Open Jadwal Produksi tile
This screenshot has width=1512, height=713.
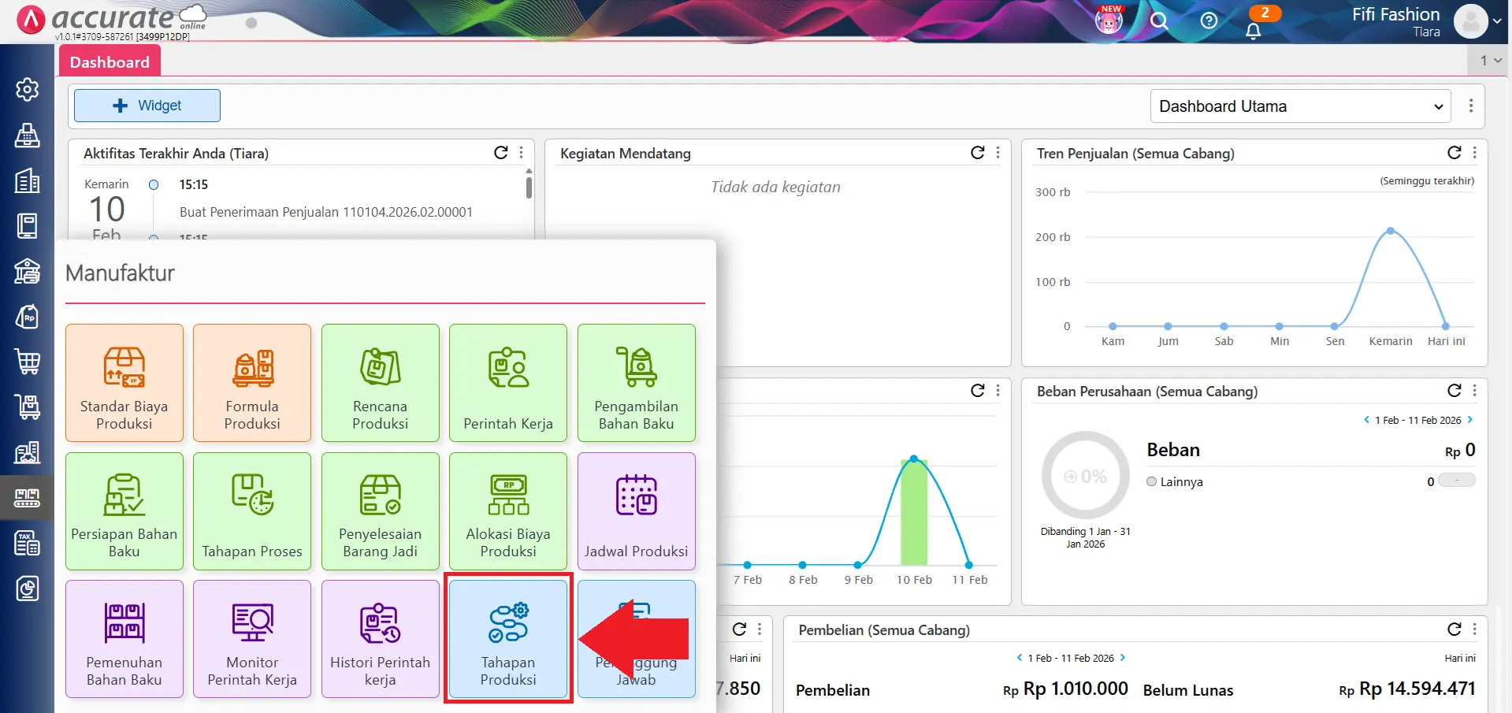click(636, 511)
